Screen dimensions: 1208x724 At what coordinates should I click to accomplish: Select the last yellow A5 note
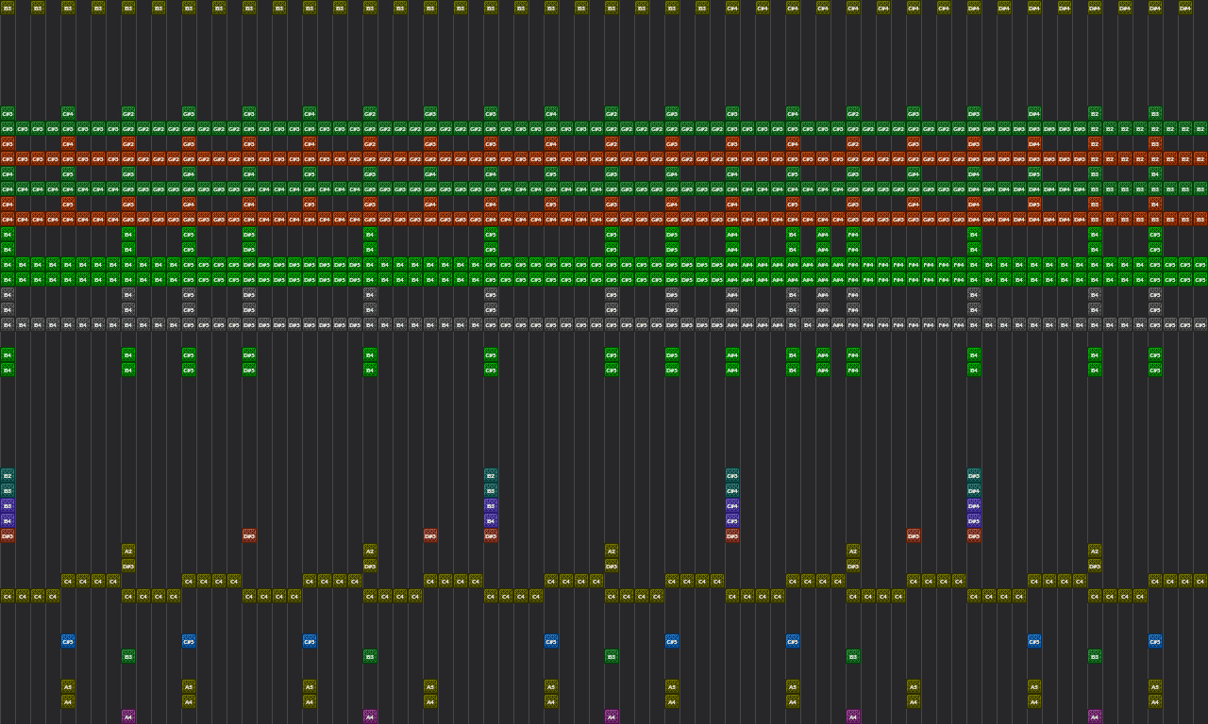1155,686
